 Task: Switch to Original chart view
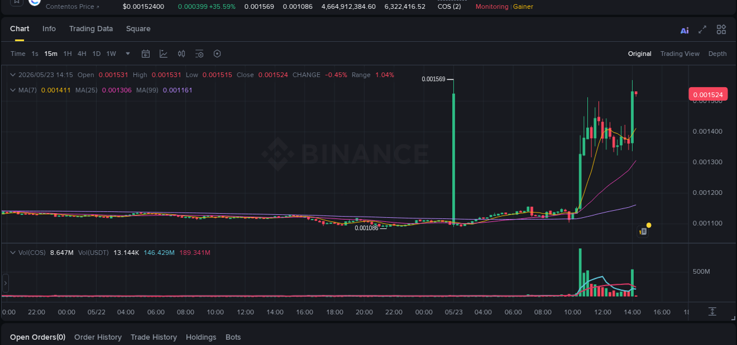coord(640,54)
